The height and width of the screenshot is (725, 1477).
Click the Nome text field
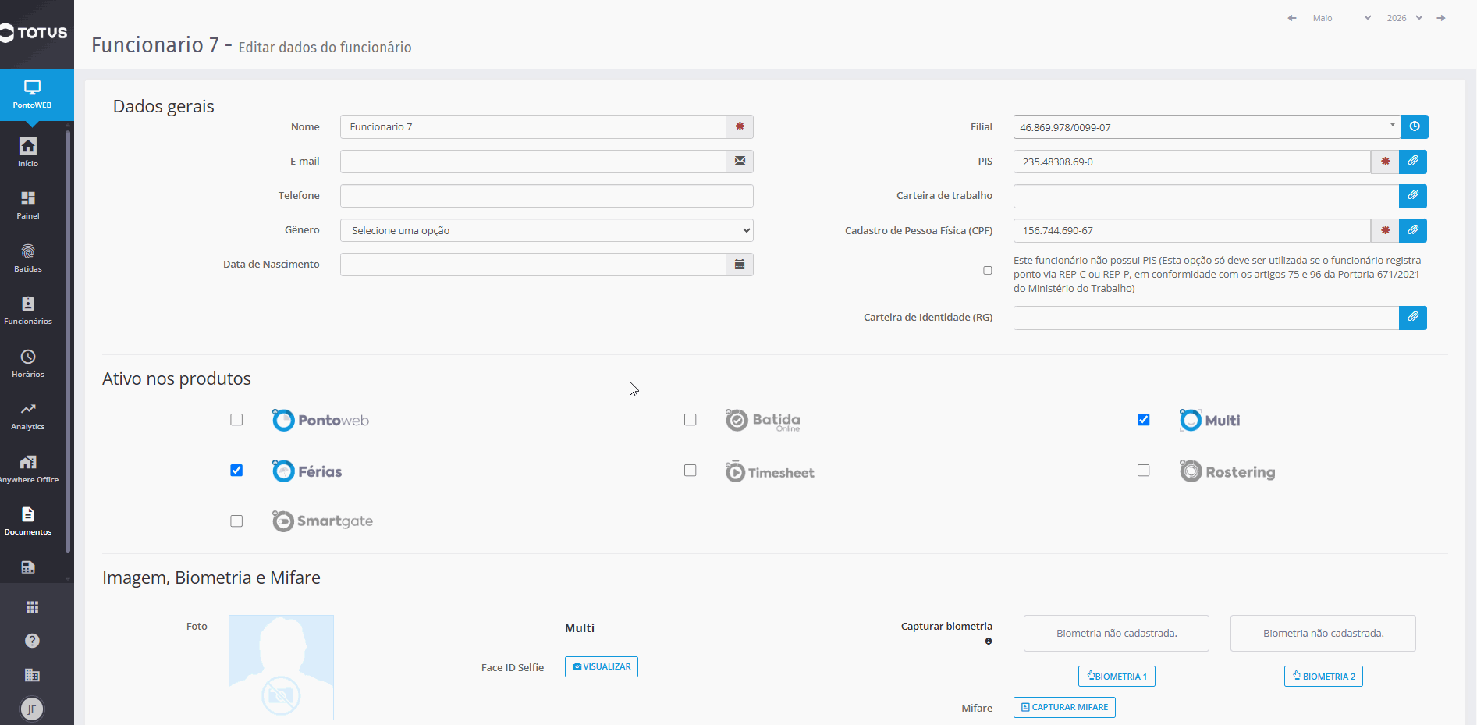pyautogui.click(x=533, y=127)
